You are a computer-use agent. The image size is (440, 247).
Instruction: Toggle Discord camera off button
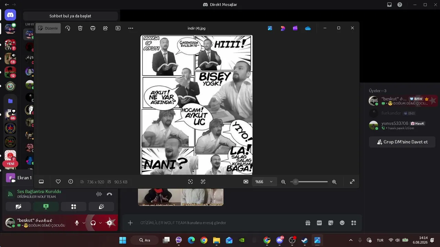(19, 207)
